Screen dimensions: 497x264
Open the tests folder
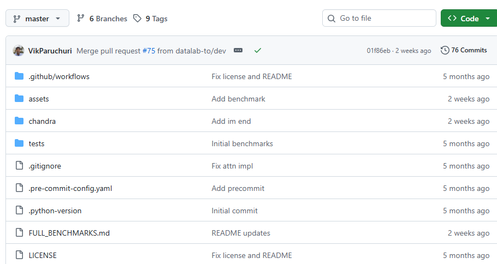pos(37,143)
